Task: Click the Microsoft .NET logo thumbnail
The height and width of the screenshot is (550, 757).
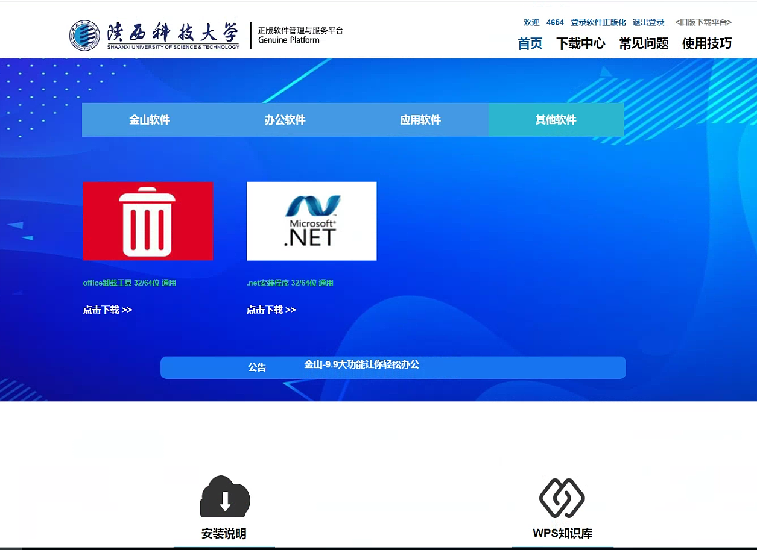Action: 311,221
